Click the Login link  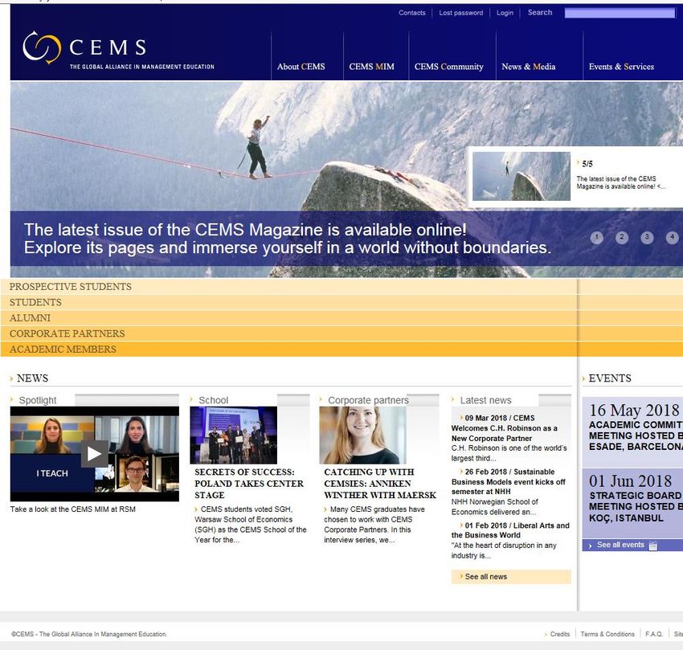pyautogui.click(x=505, y=13)
